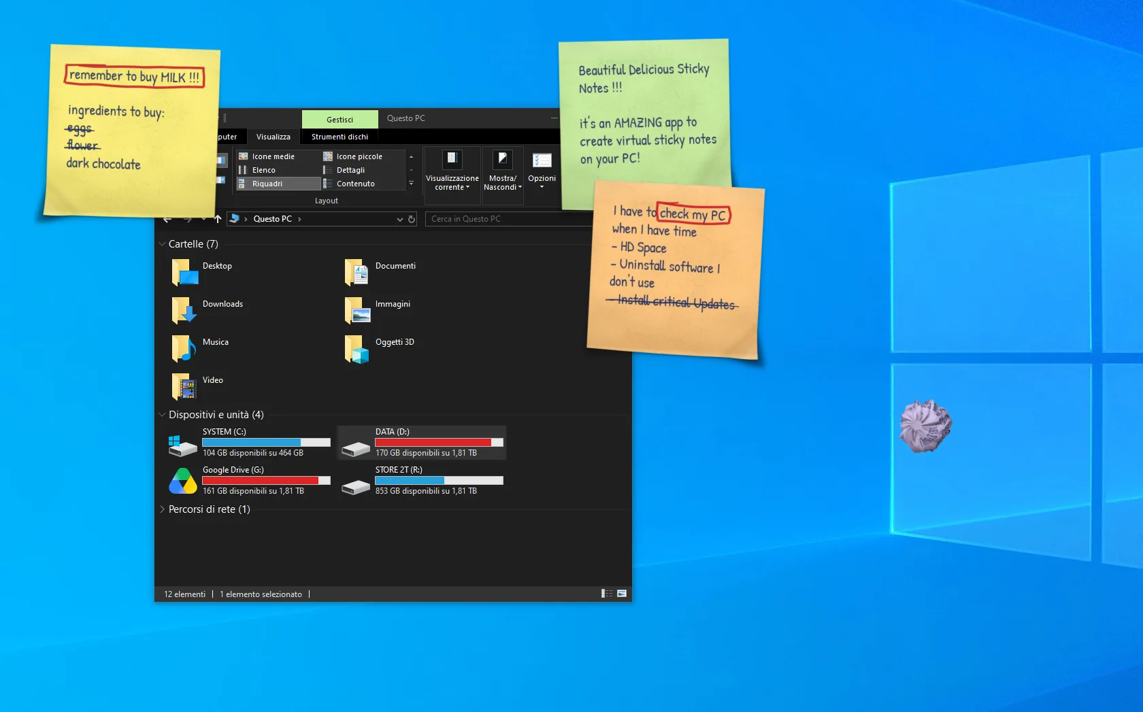Switch to details view in the status bar
The width and height of the screenshot is (1143, 712).
click(607, 594)
